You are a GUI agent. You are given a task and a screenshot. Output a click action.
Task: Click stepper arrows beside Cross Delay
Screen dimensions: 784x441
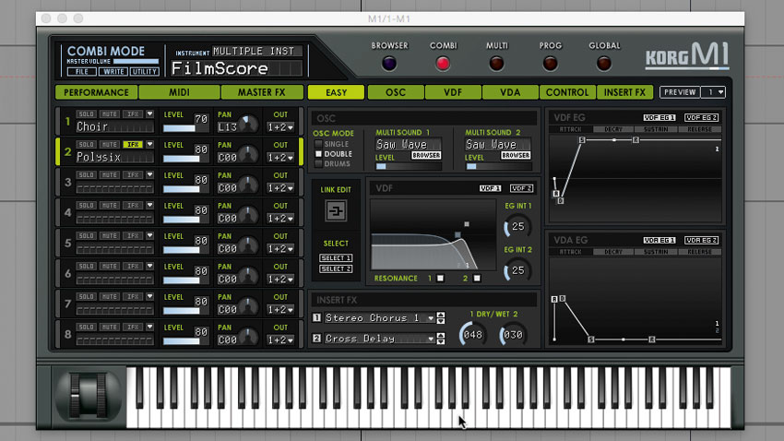tap(441, 339)
